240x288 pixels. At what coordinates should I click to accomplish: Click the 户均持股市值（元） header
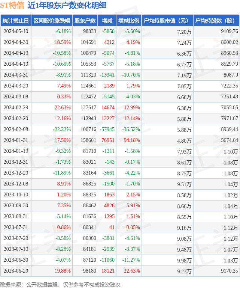click(167, 21)
